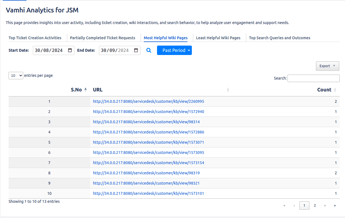Select Top Search Queries and Outcomes tab

pos(279,38)
